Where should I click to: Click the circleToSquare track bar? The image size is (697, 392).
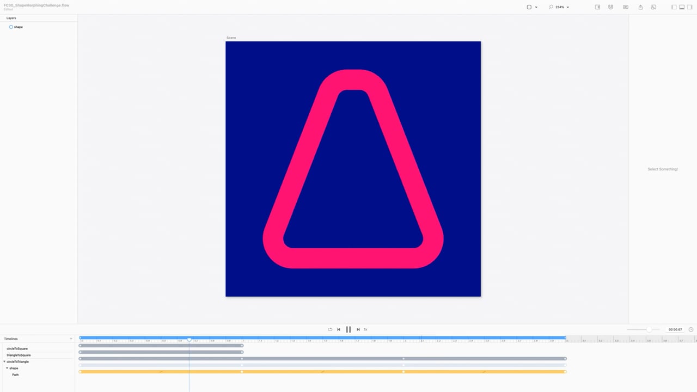(161, 345)
